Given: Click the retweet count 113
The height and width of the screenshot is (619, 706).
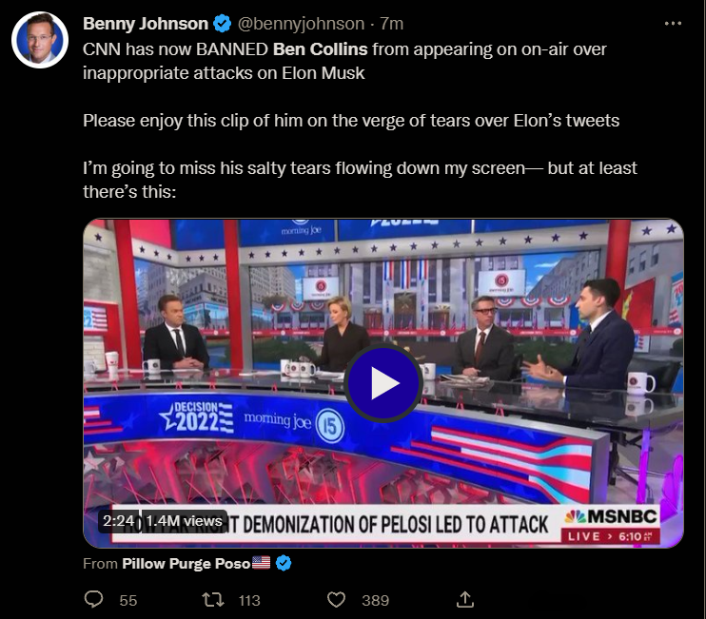Looking at the screenshot, I should (x=249, y=600).
